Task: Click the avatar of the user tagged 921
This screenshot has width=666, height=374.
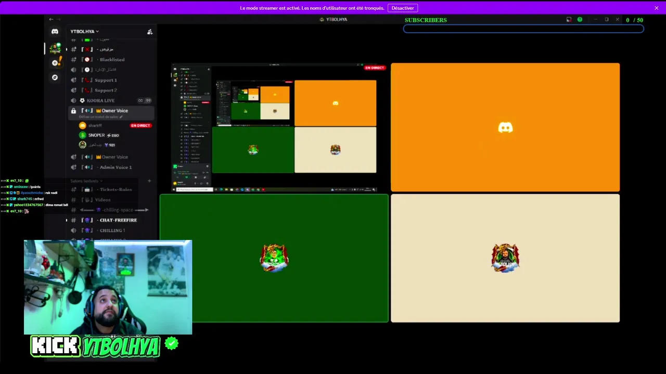Action: tap(82, 145)
